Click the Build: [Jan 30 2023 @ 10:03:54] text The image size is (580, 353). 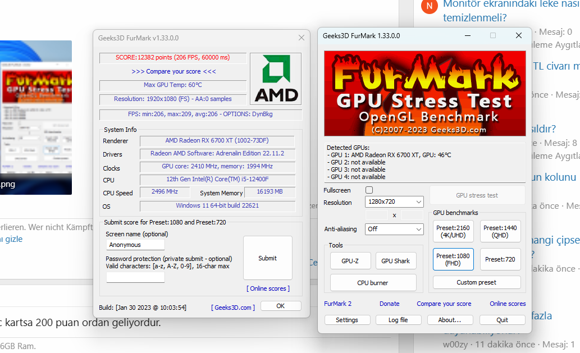[143, 308]
